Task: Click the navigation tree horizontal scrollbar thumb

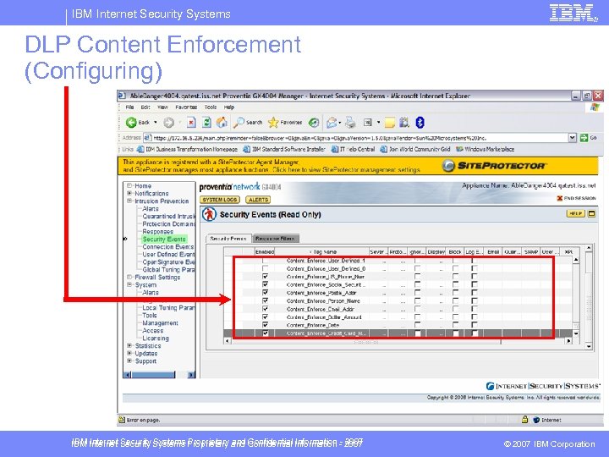Action: (153, 375)
